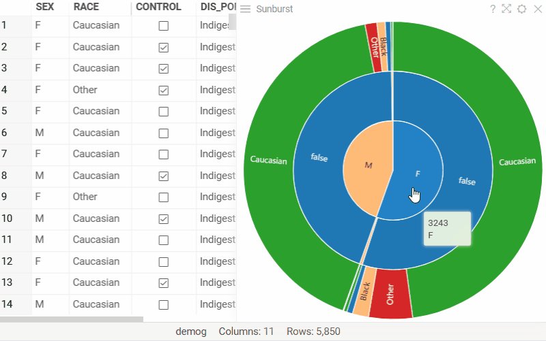Click the orange Black segment at bottom
Image resolution: width=546 pixels, height=341 pixels.
coord(364,291)
